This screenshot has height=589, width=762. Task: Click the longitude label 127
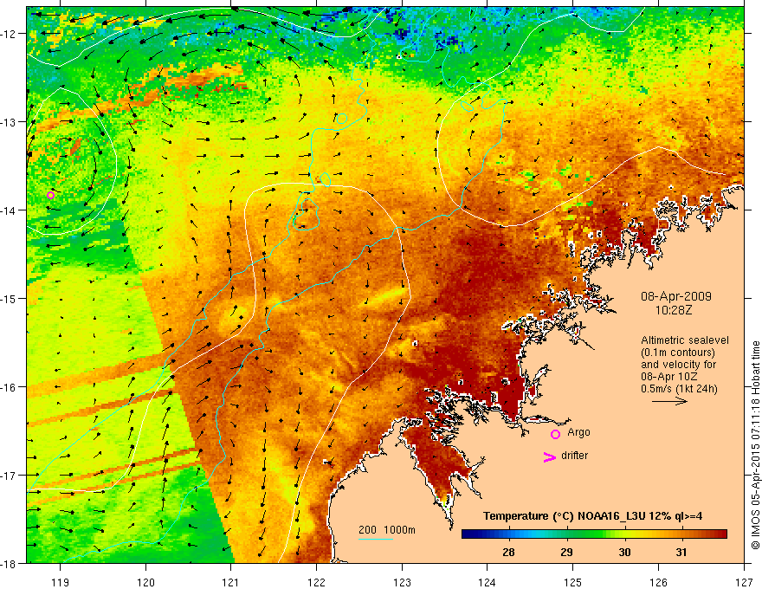point(744,582)
